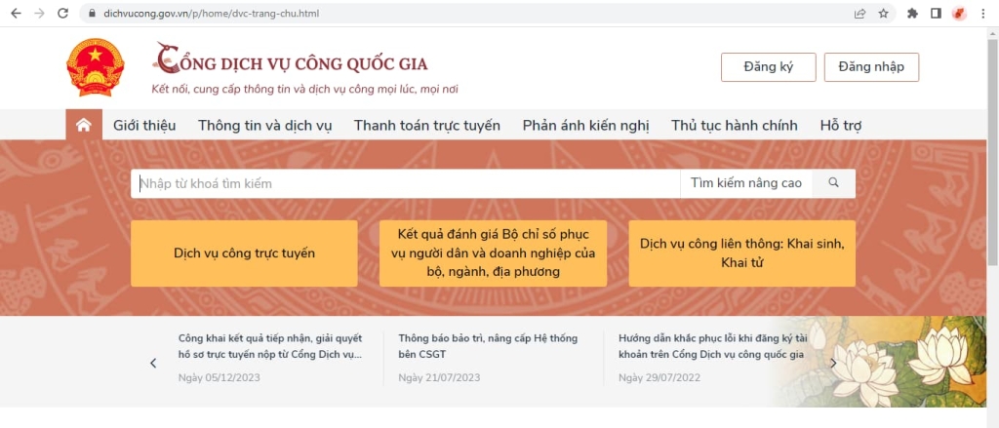Image resolution: width=999 pixels, height=428 pixels.
Task: Click the Đăng nhập button
Action: (x=871, y=67)
